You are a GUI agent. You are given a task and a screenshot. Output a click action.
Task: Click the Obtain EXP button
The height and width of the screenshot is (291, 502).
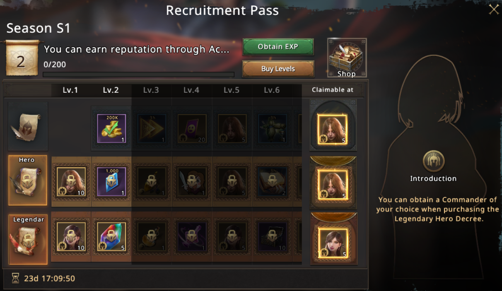tap(278, 47)
